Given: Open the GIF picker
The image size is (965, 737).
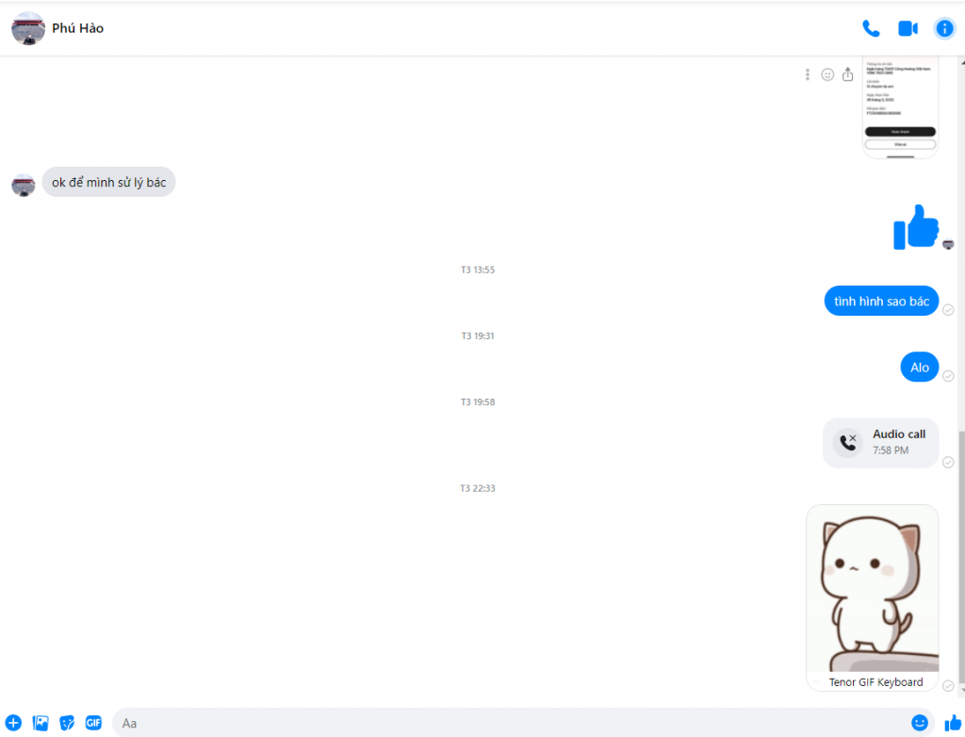Looking at the screenshot, I should 93,723.
